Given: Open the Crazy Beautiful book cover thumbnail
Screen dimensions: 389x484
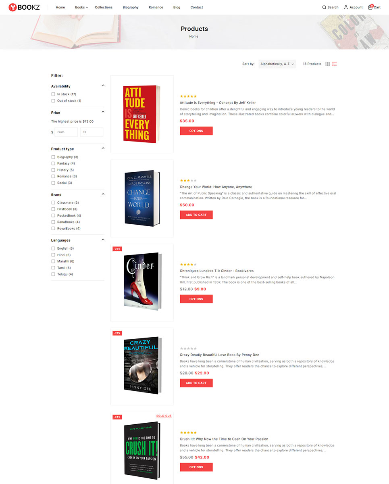Looking at the screenshot, I should point(142,366).
